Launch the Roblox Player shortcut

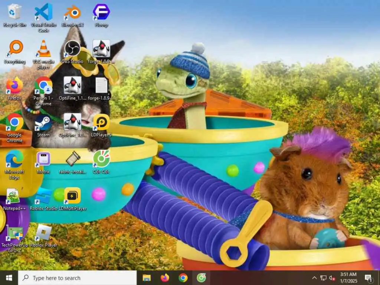pos(44,236)
